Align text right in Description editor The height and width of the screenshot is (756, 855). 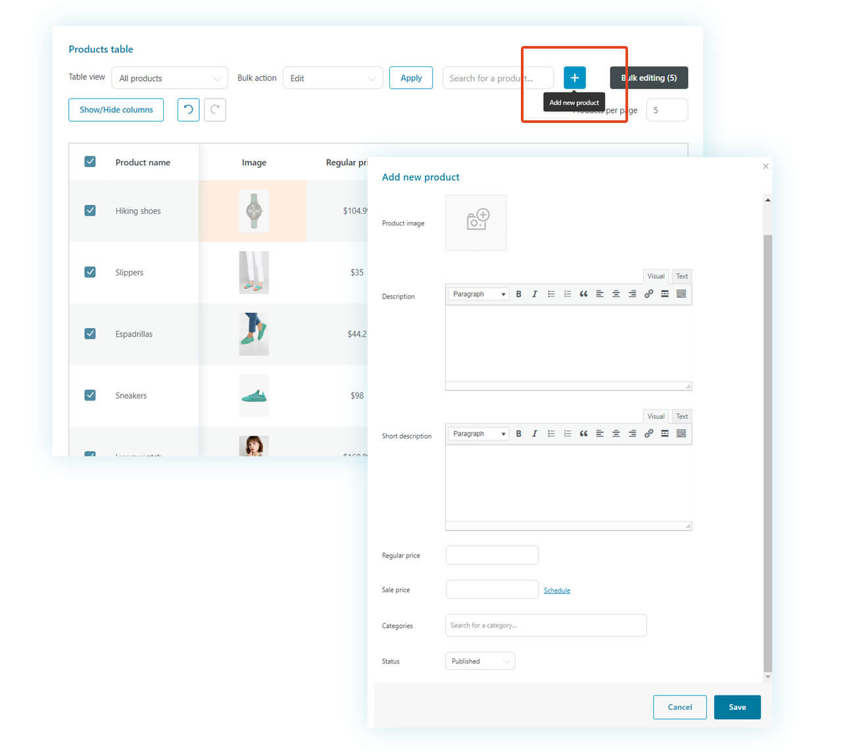point(632,294)
